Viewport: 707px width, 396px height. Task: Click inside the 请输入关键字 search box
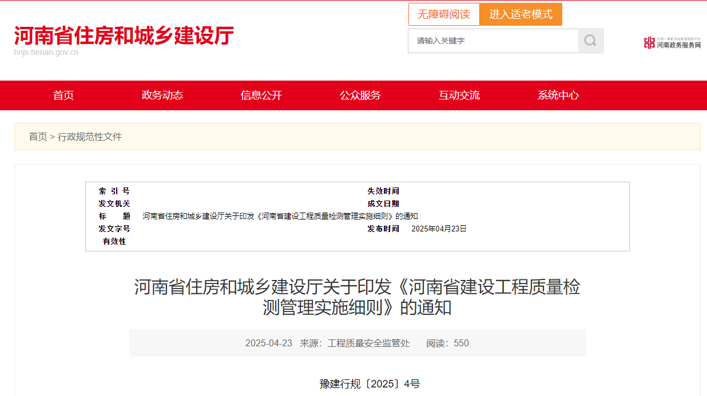tap(492, 41)
